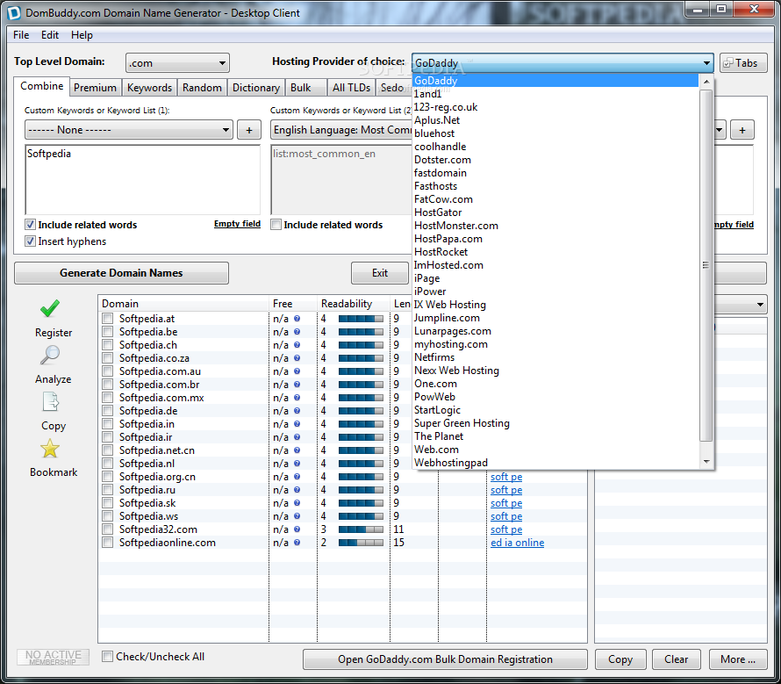Check the Softpedia.com.br domain checkbox
The image size is (781, 684).
point(108,385)
